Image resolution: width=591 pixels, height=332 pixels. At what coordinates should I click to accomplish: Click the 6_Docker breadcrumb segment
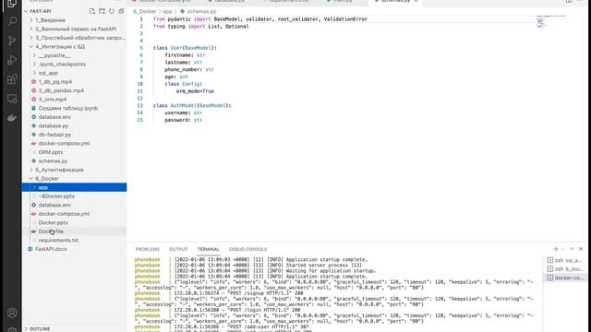point(145,11)
